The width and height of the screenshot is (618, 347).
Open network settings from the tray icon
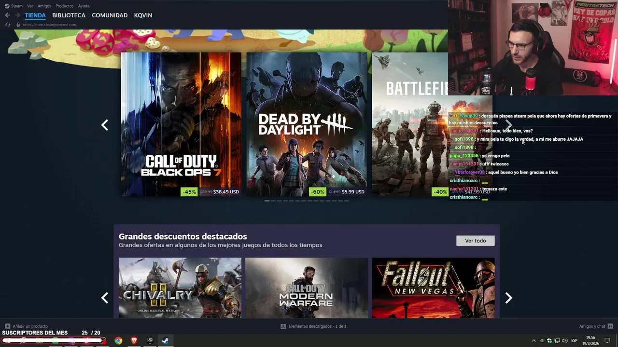click(557, 341)
